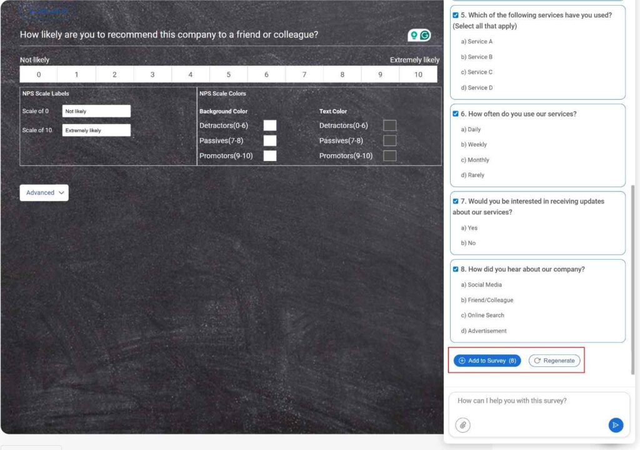Edit the Scale of 0 label field
This screenshot has height=450, width=640.
click(x=96, y=110)
